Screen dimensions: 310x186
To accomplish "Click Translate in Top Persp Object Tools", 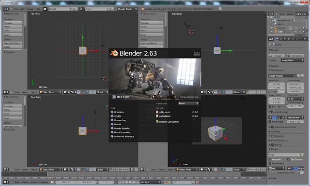I will coord(13,23).
